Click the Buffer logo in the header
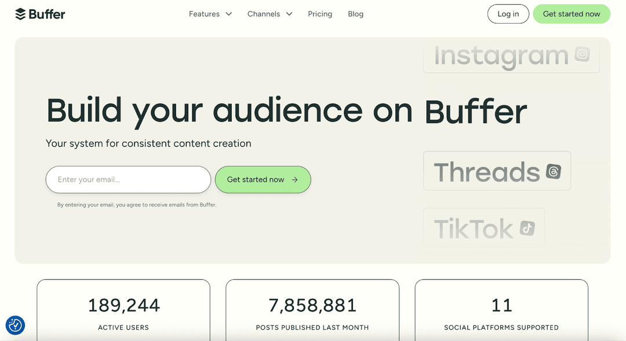The height and width of the screenshot is (341, 626). click(x=40, y=14)
